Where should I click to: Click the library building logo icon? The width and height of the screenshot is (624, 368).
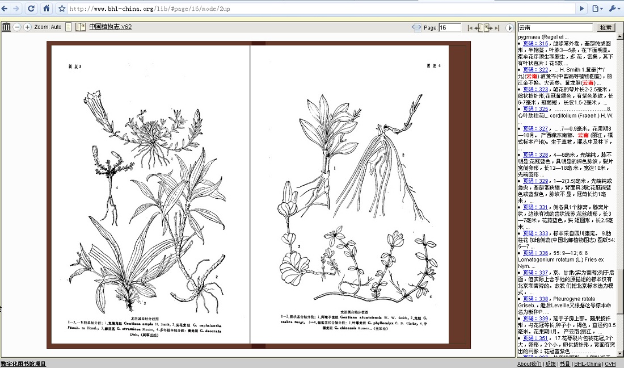tap(6, 27)
